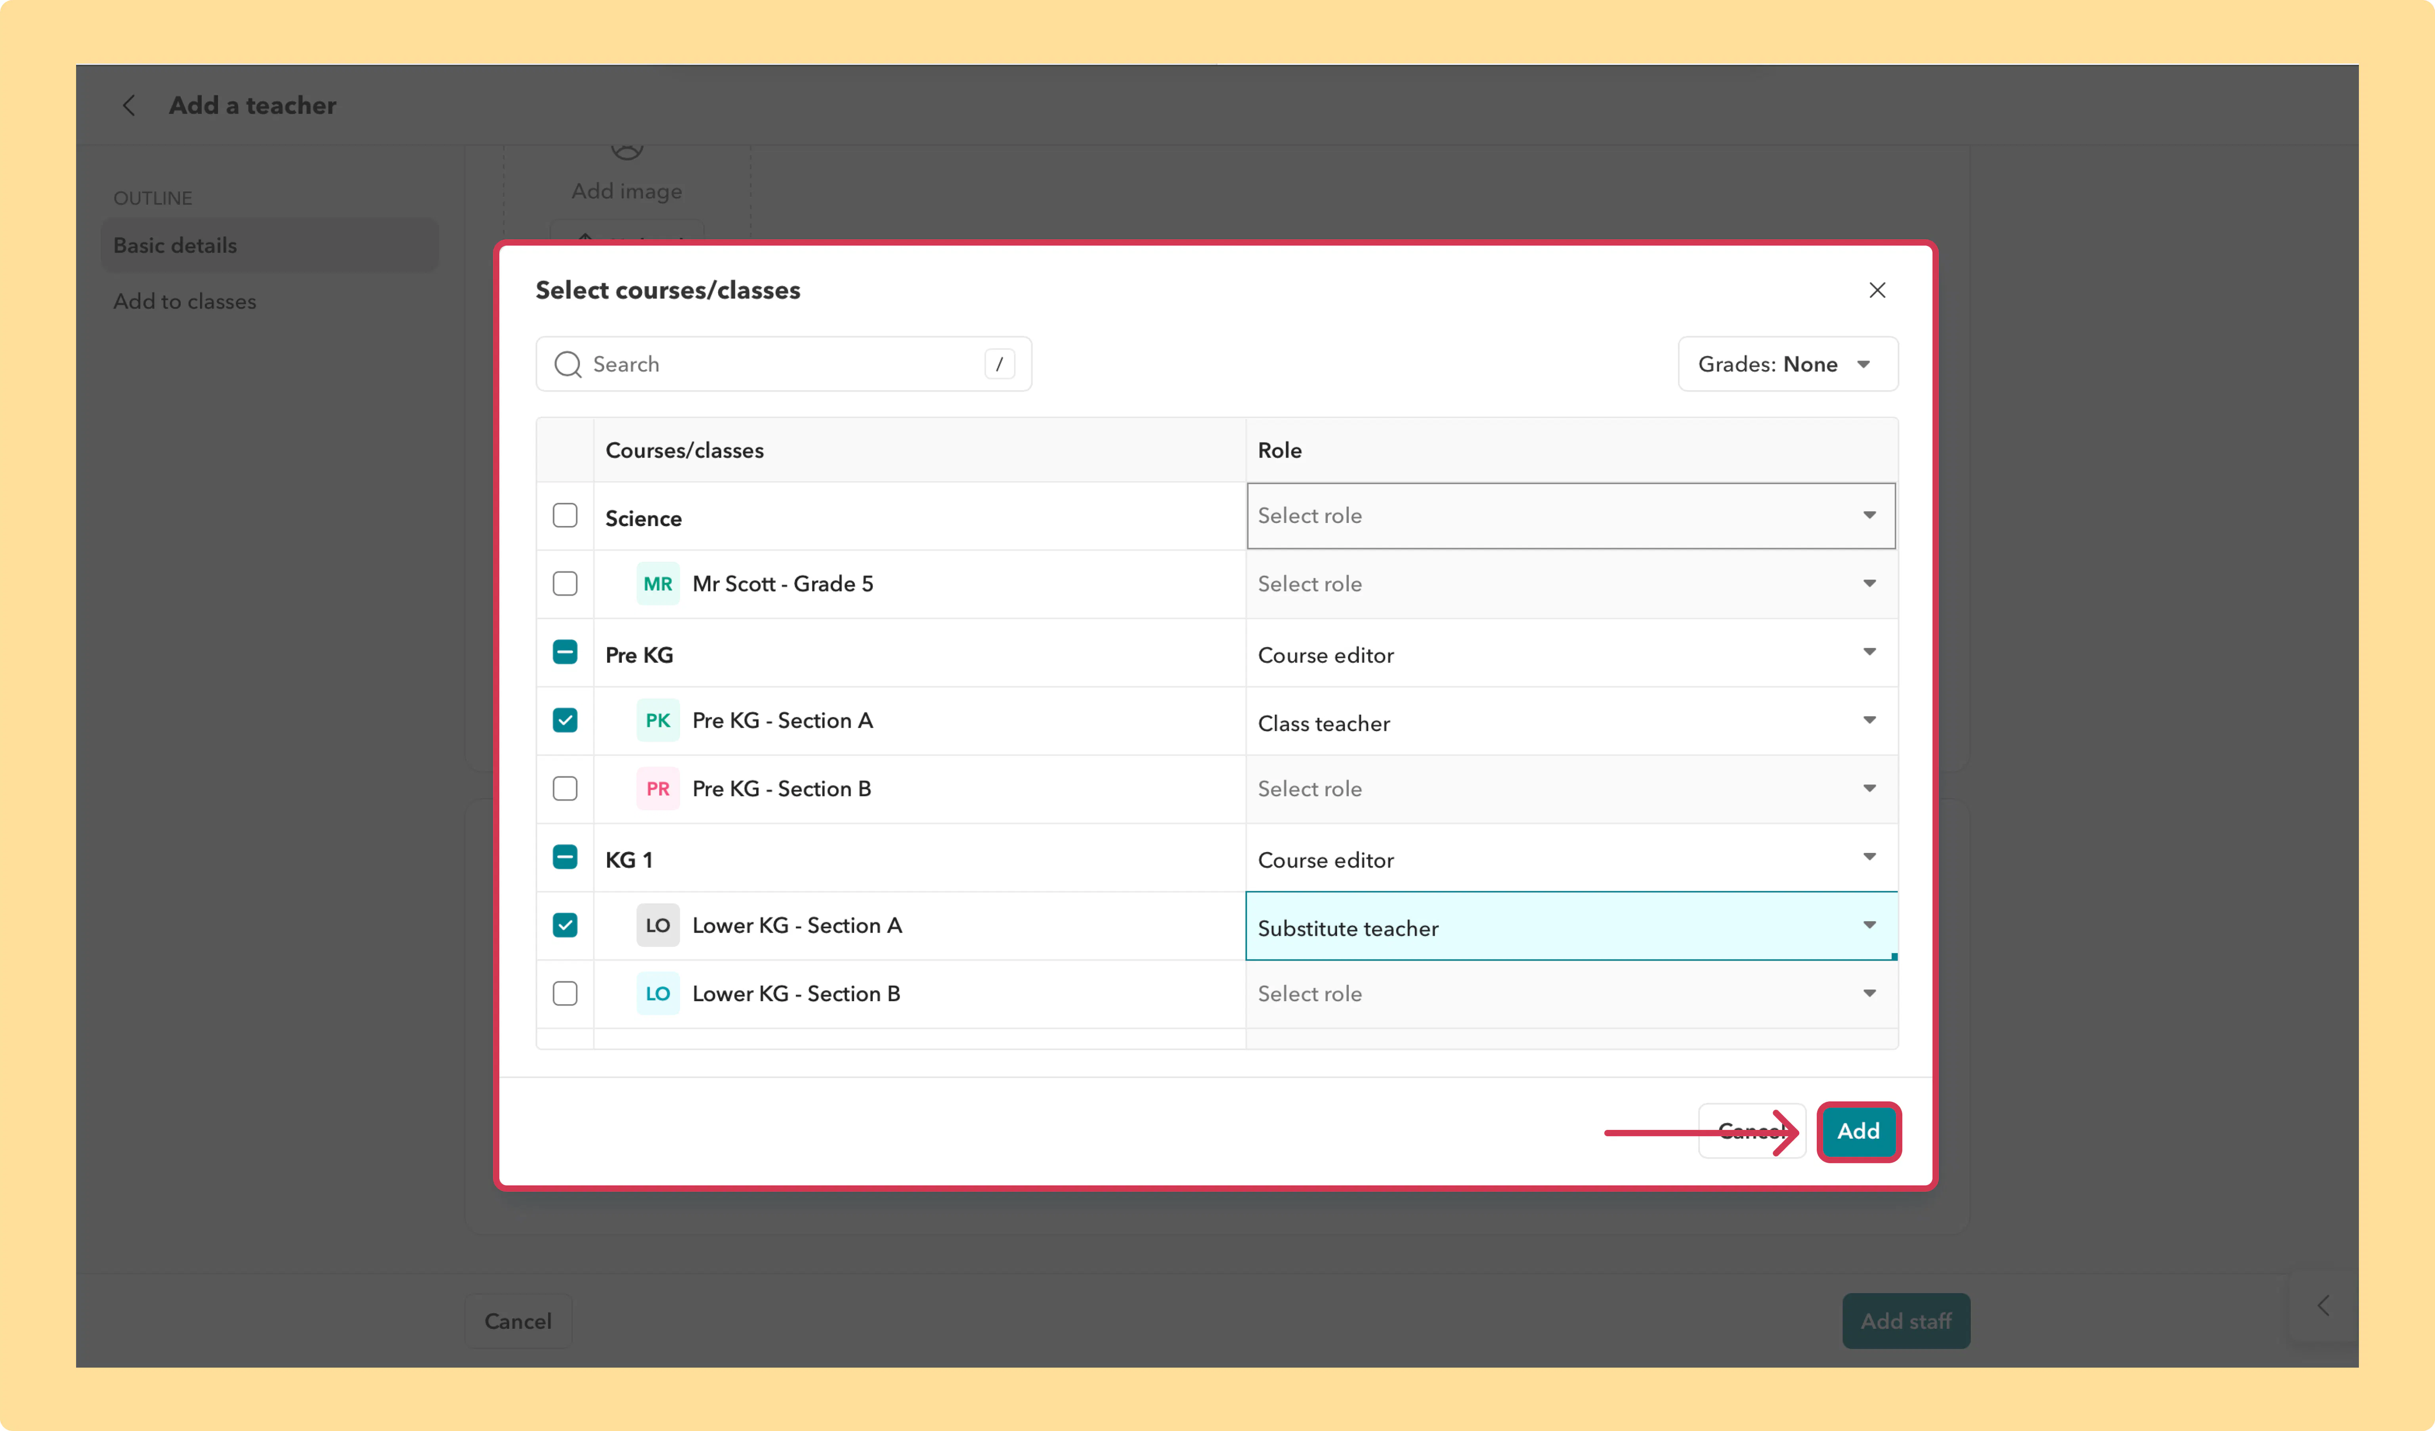
Task: Open Basic details outline section
Action: coord(269,245)
